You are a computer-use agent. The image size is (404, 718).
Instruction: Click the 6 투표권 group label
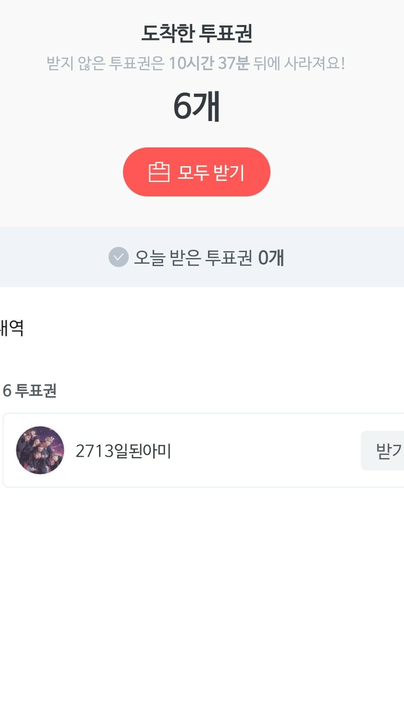tap(30, 390)
